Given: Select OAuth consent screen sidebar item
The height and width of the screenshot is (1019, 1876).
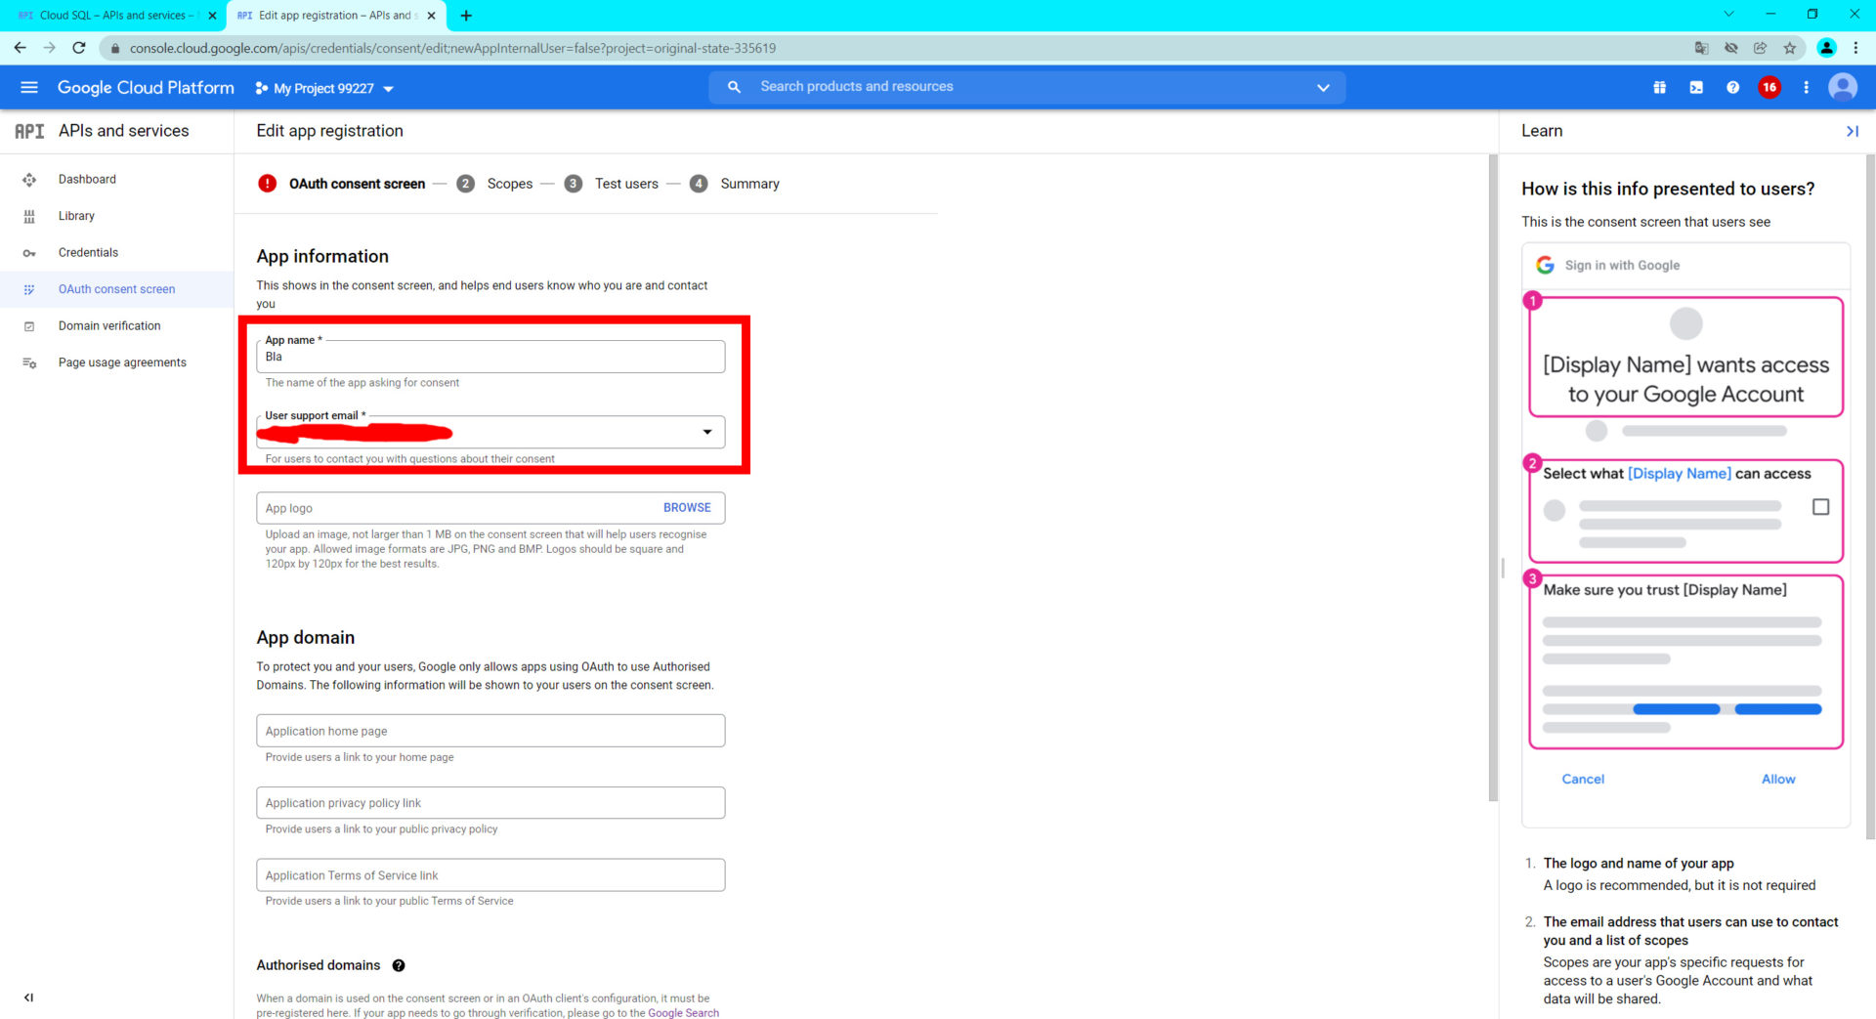Looking at the screenshot, I should click(x=117, y=289).
